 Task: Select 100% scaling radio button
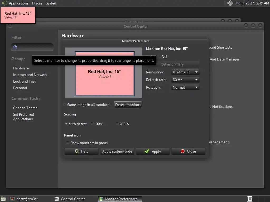(92, 124)
